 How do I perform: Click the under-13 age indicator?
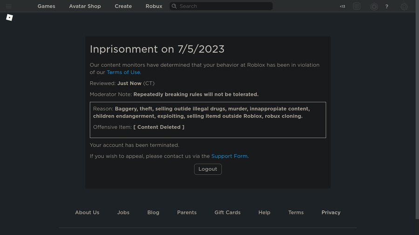tap(342, 7)
